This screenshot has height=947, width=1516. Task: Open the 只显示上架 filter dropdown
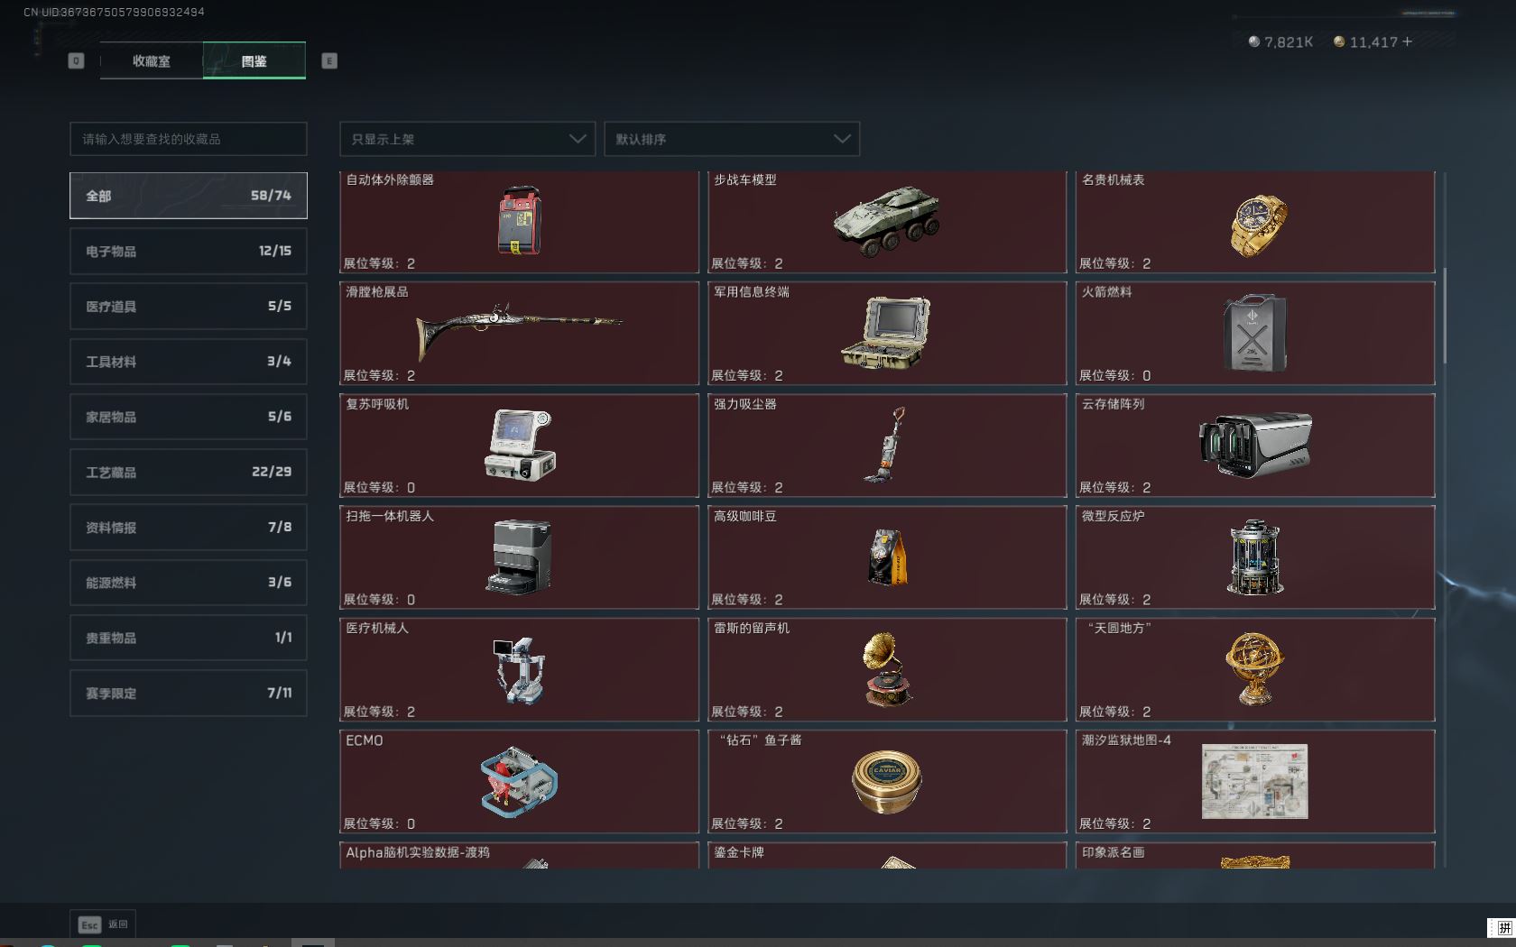tap(466, 139)
